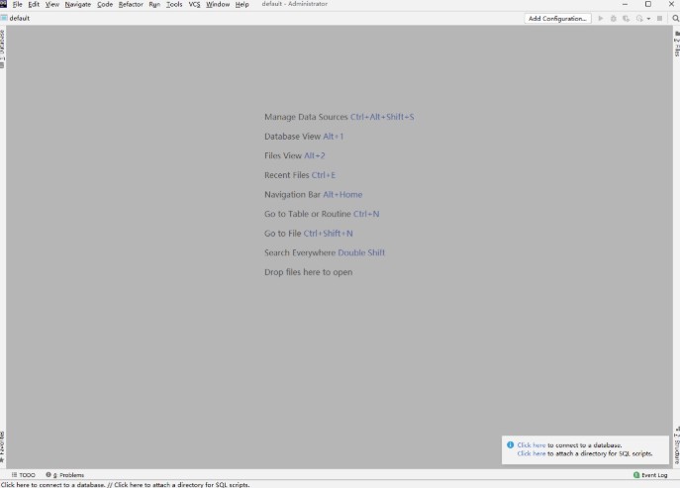Expand the profiler run dropdown arrow
This screenshot has height=488, width=680.
(x=648, y=18)
